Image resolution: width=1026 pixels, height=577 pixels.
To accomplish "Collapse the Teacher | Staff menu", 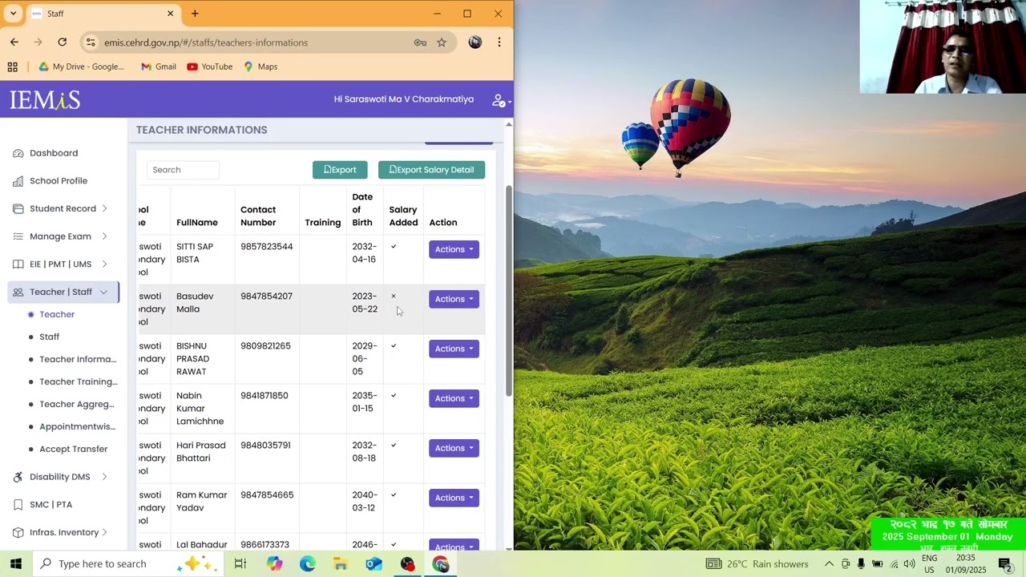I will click(103, 292).
